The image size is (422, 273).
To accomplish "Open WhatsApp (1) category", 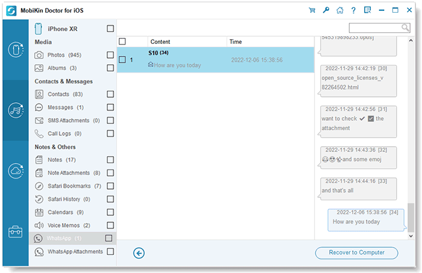I will tap(64, 238).
